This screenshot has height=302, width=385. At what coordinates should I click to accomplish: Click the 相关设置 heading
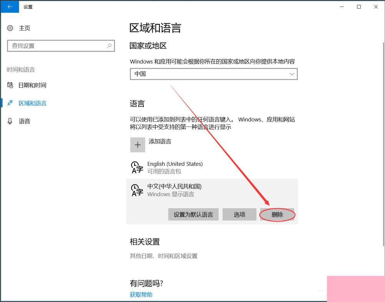coord(144,242)
